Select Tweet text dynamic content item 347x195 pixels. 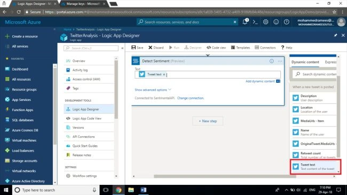(x=315, y=167)
